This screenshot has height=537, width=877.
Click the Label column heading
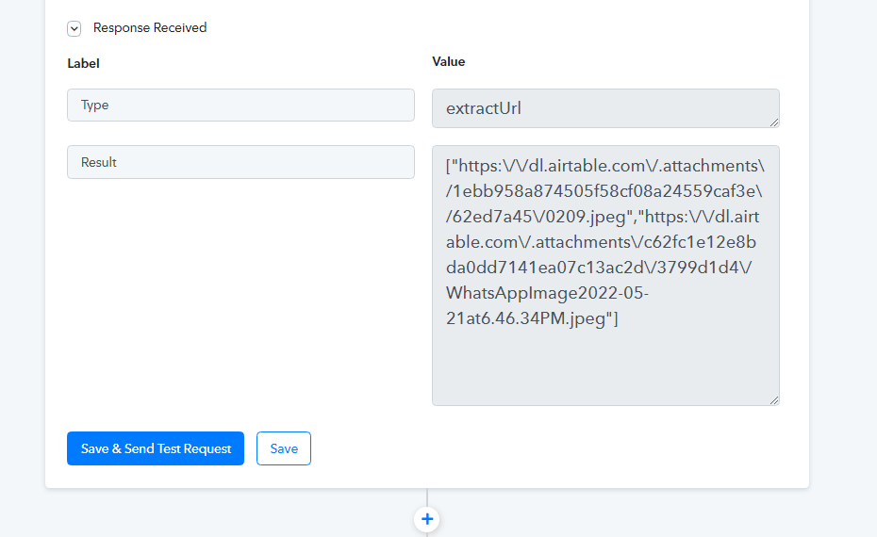coord(83,64)
